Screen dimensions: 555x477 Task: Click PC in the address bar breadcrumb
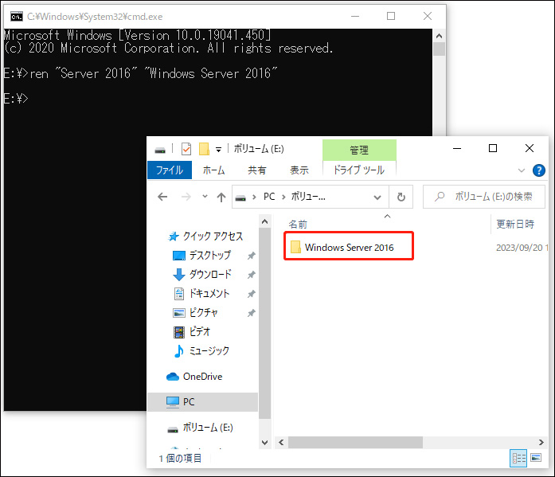pyautogui.click(x=269, y=197)
